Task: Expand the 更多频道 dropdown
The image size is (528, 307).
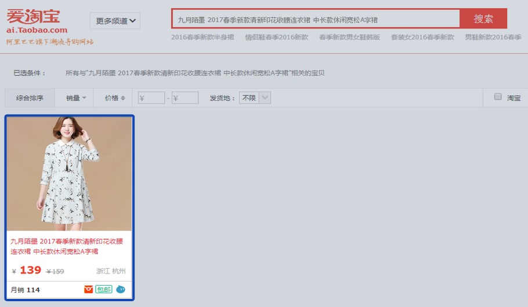Action: click(115, 21)
